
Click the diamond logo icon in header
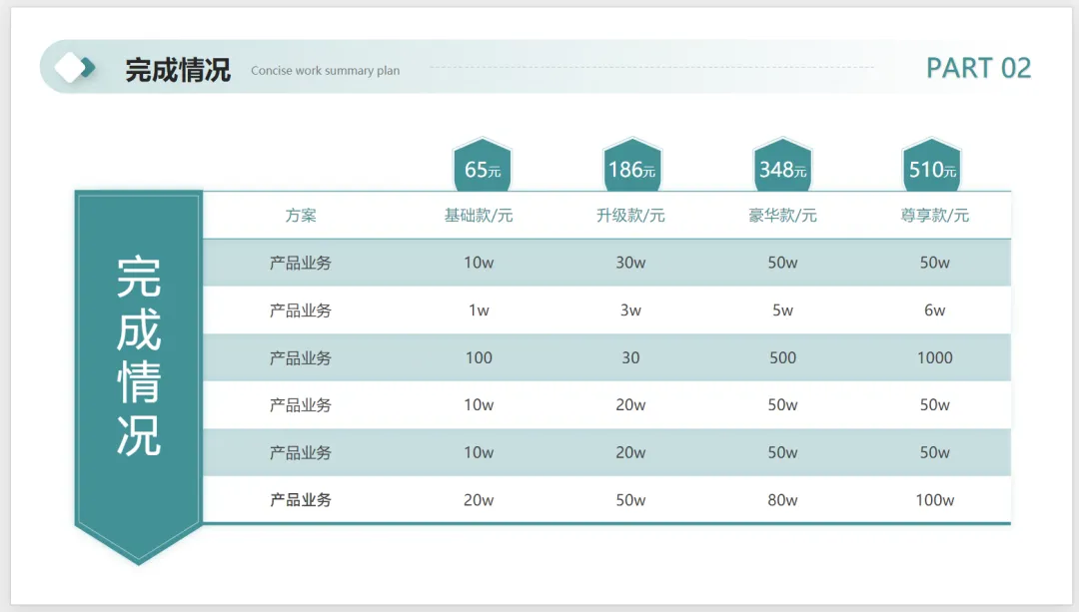coord(75,67)
